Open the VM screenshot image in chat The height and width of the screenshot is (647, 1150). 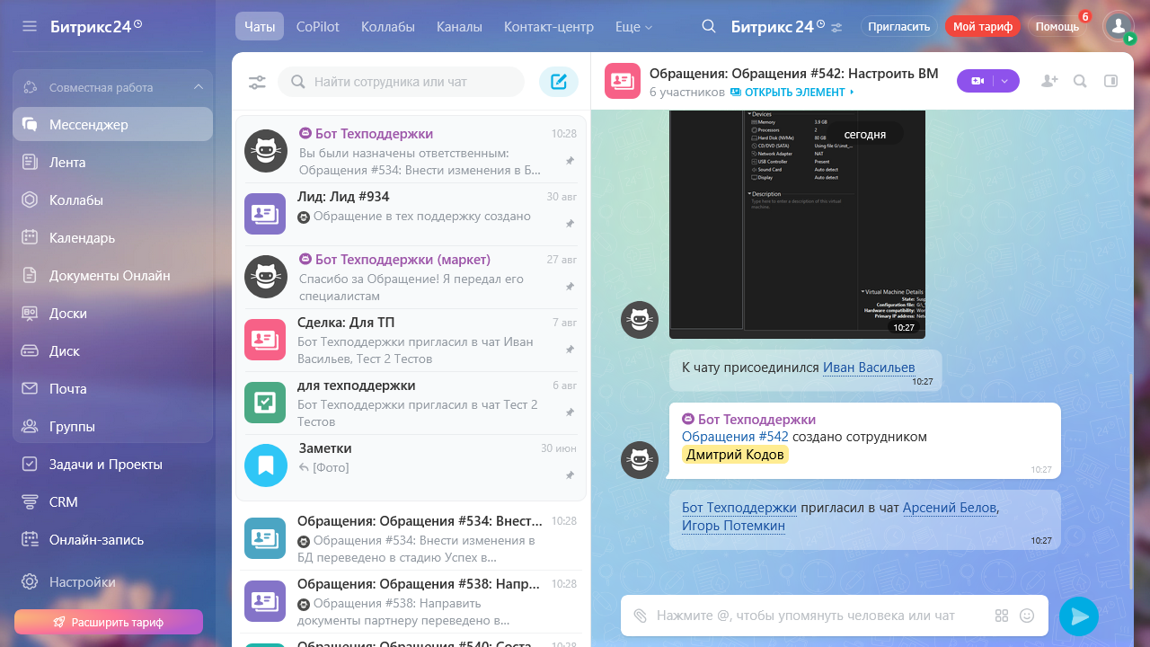pos(797,225)
